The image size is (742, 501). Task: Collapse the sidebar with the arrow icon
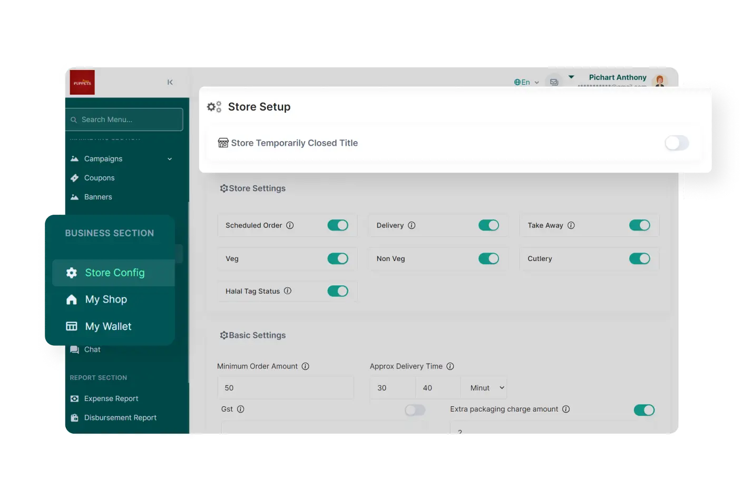coord(170,82)
